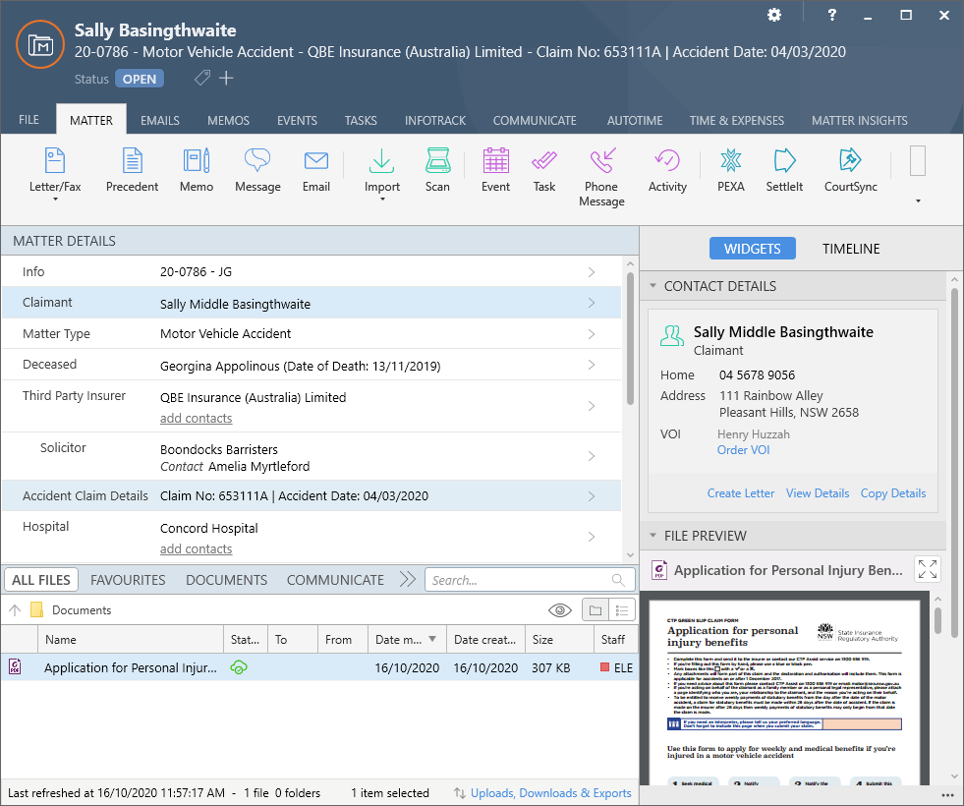This screenshot has height=806, width=964.
Task: Create a Phone Message
Action: [601, 175]
